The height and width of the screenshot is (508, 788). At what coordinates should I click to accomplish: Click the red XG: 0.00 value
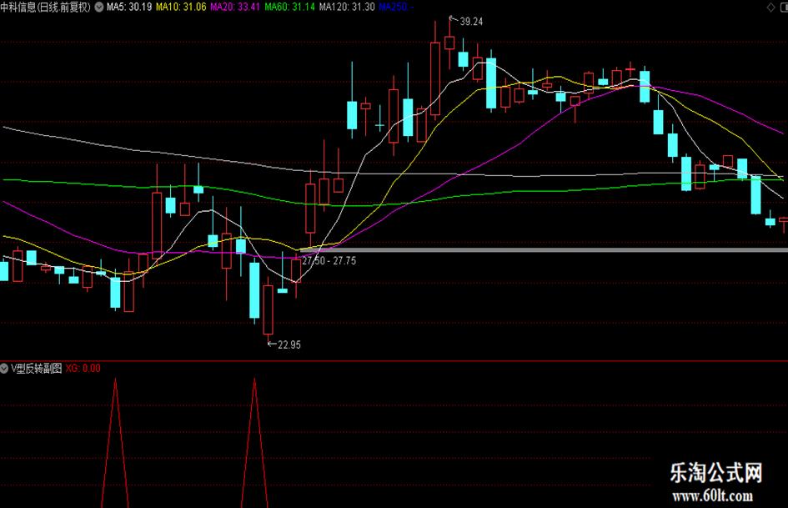tap(83, 369)
